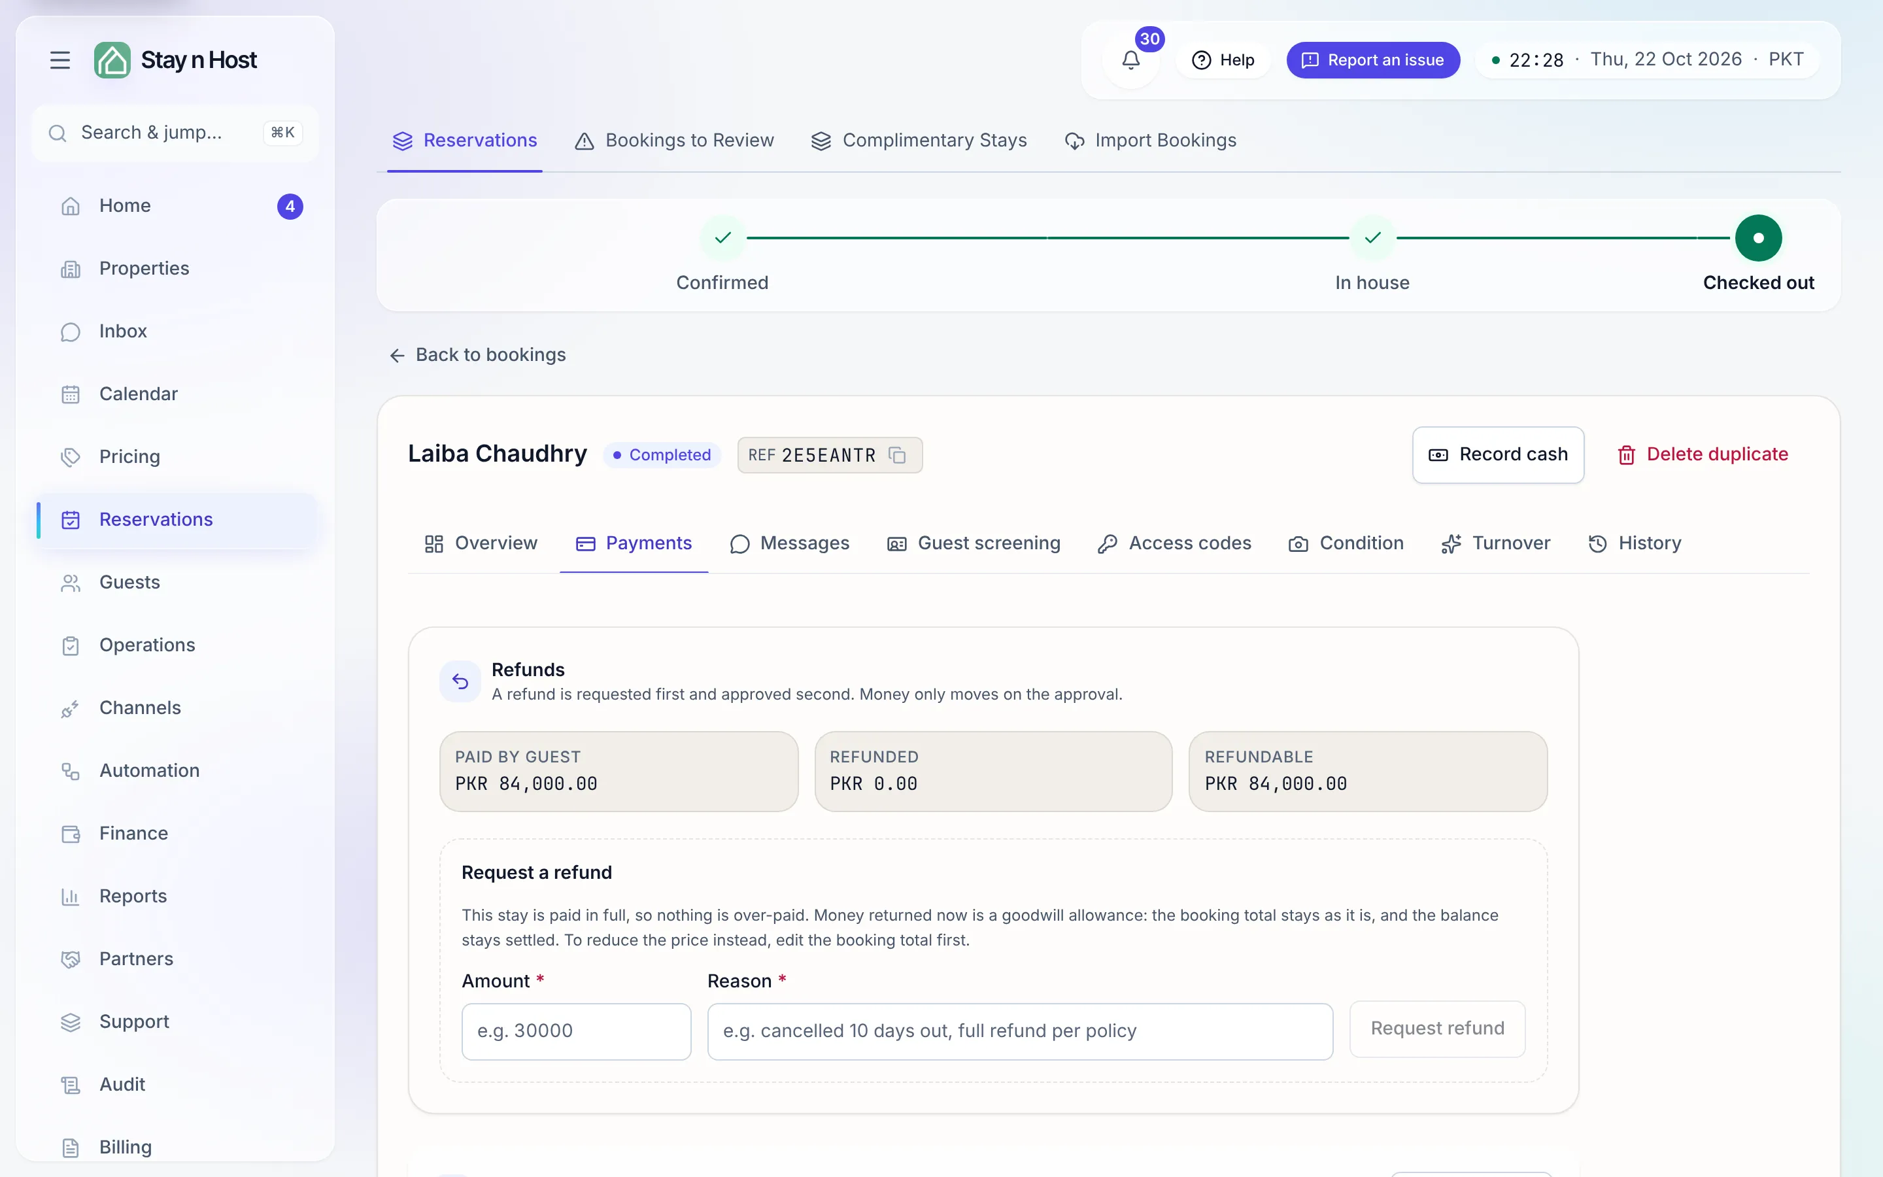This screenshot has width=1883, height=1177.
Task: Focus the refund Amount field
Action: [x=576, y=1031]
